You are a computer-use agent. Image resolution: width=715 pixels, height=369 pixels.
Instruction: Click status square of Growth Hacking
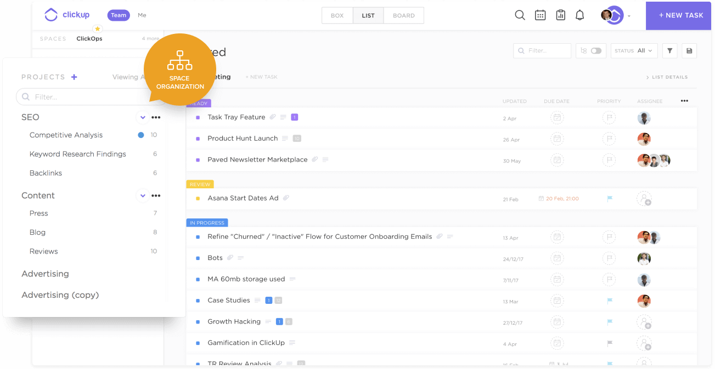[x=198, y=322]
